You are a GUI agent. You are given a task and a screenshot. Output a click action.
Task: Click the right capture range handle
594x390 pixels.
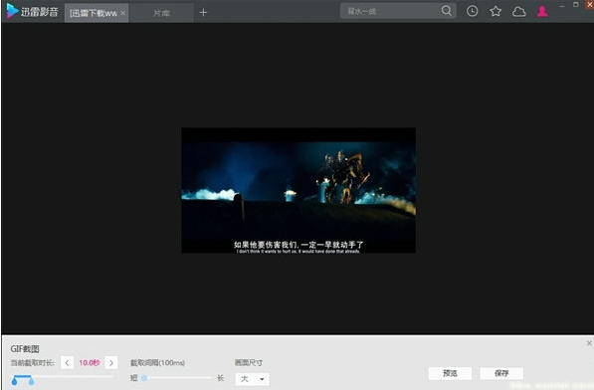click(32, 381)
